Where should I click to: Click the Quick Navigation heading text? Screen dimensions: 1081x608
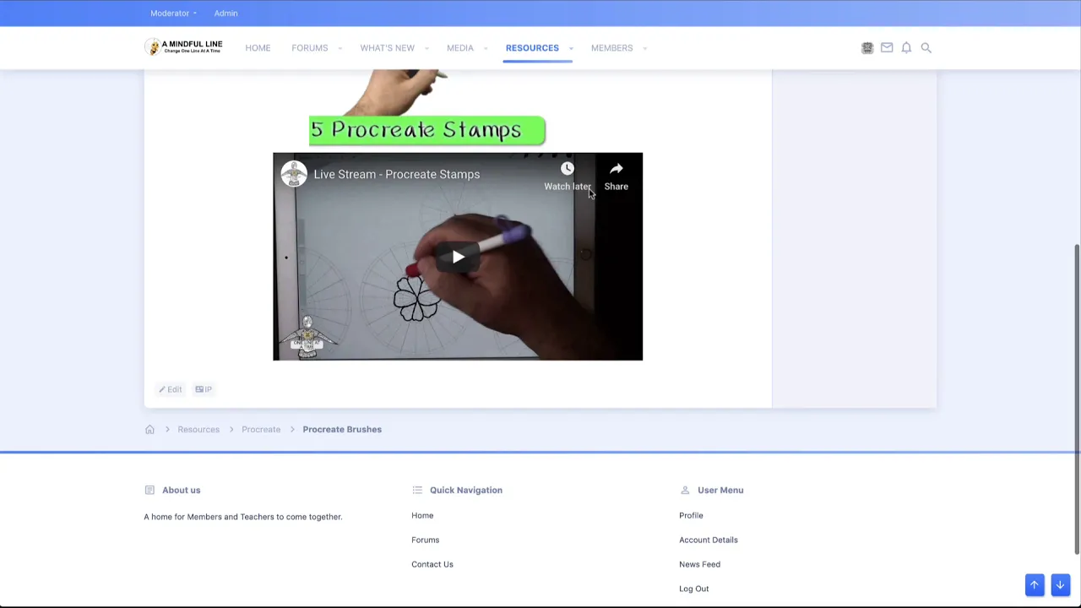[x=466, y=490]
